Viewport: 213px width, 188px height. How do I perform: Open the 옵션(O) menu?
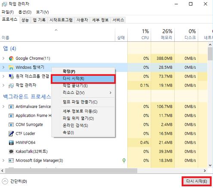click(25, 12)
